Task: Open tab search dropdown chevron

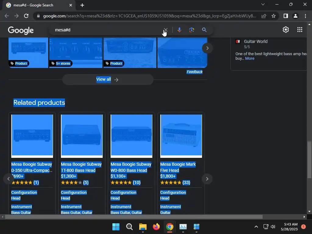Action: pyautogui.click(x=263, y=4)
